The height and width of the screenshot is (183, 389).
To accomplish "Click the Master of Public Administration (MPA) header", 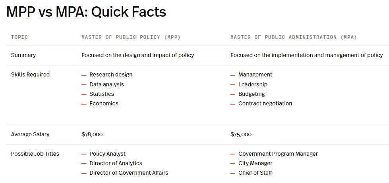I will pyautogui.click(x=294, y=37).
